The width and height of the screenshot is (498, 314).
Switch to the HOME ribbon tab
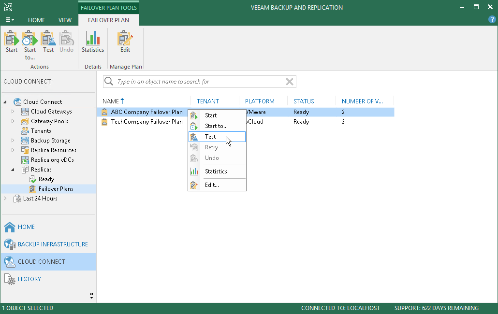37,20
